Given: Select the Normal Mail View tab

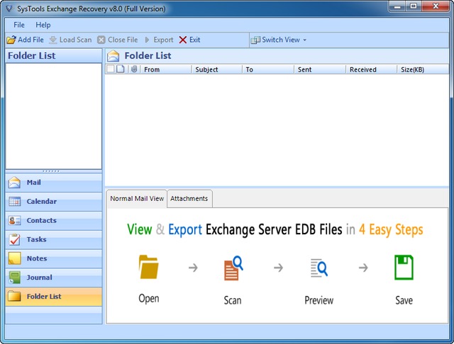Looking at the screenshot, I should (x=137, y=199).
